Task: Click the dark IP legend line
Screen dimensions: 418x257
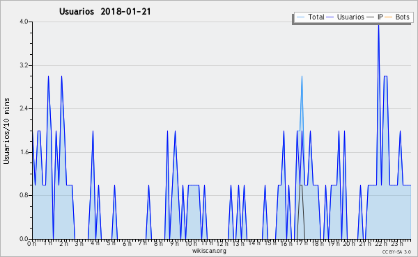Action: [x=371, y=17]
